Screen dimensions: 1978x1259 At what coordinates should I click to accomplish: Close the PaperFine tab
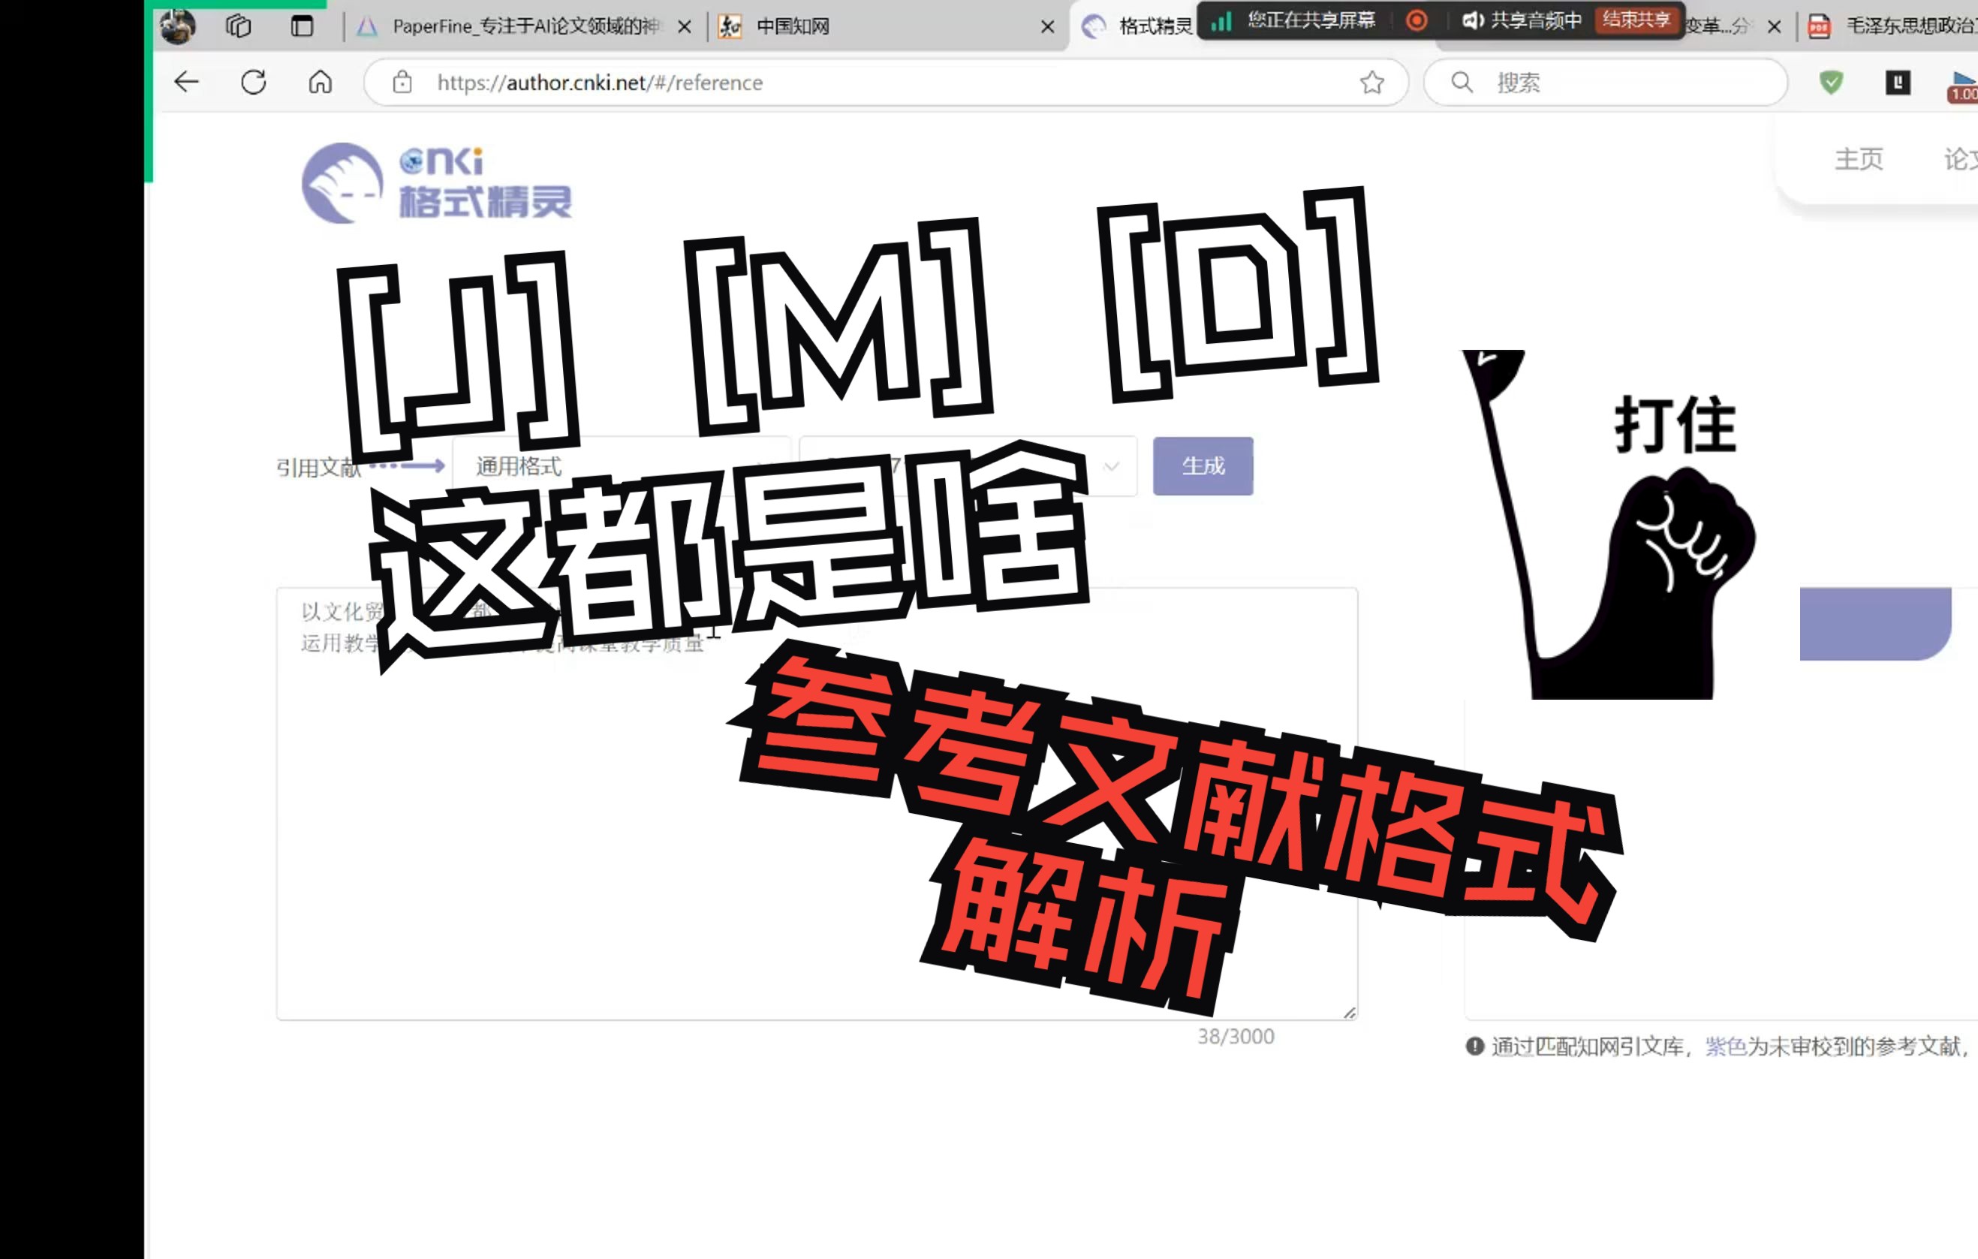pyautogui.click(x=685, y=26)
